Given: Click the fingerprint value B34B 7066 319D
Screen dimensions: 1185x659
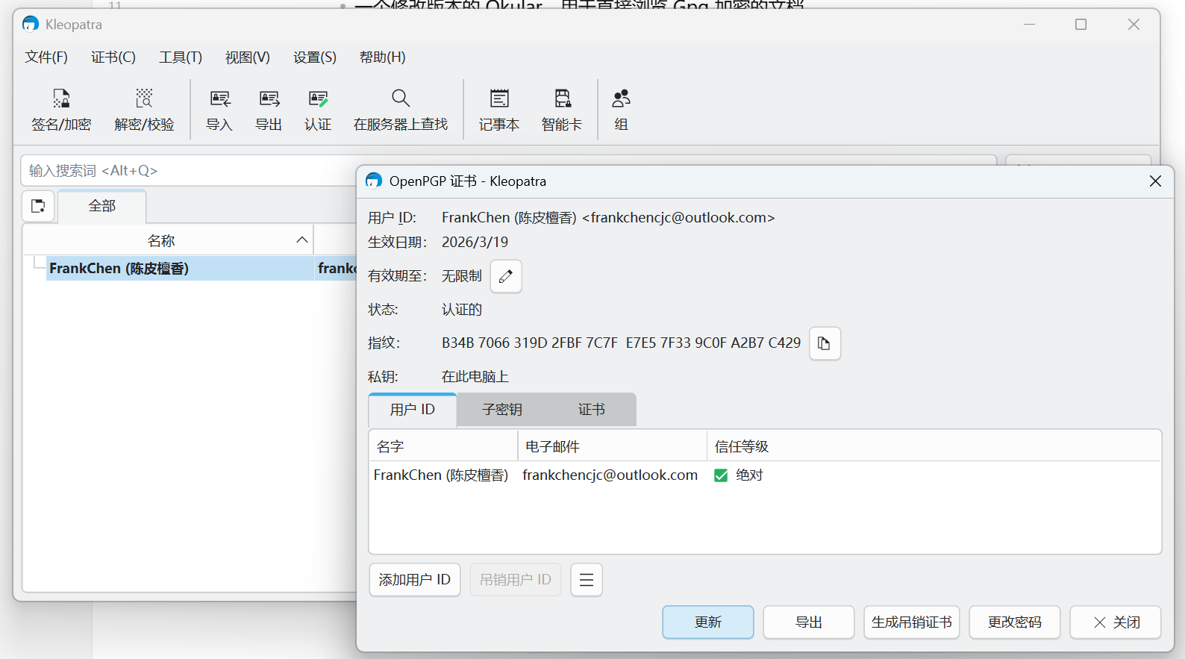Looking at the screenshot, I should 621,343.
